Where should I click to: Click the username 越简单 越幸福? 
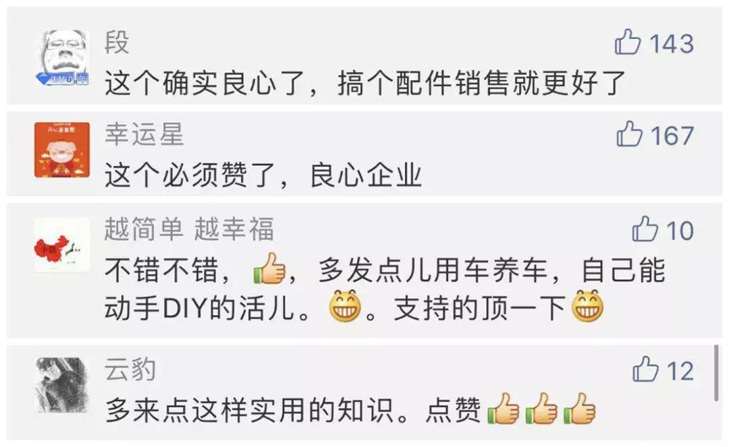click(189, 229)
